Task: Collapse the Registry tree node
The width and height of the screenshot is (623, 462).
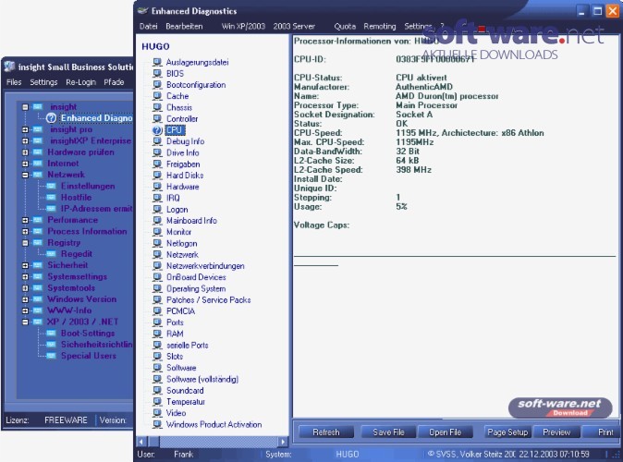Action: coord(26,243)
